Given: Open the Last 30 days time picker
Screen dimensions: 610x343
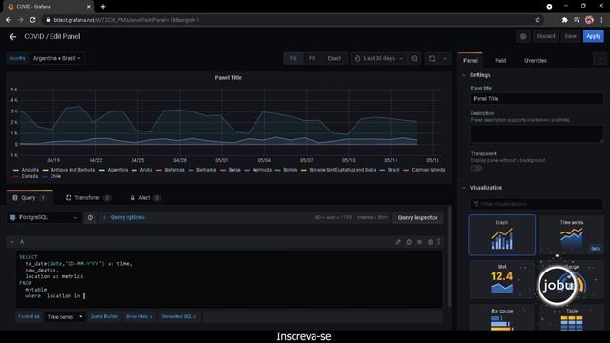Looking at the screenshot, I should 379,58.
